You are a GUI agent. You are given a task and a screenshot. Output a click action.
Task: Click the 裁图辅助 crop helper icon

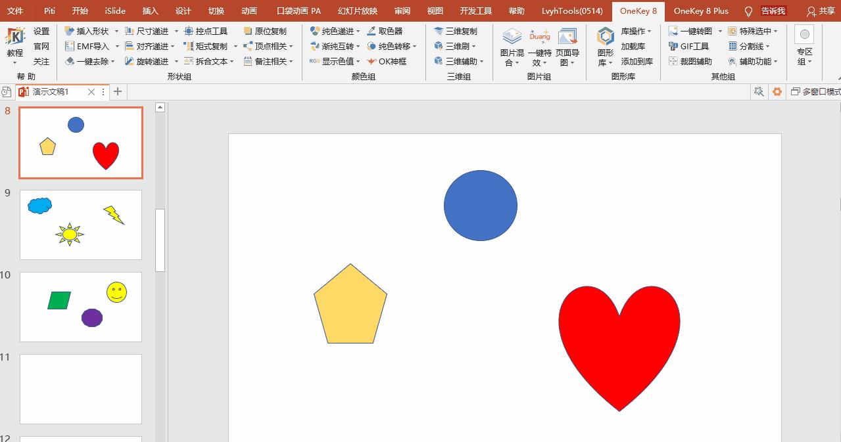[673, 61]
